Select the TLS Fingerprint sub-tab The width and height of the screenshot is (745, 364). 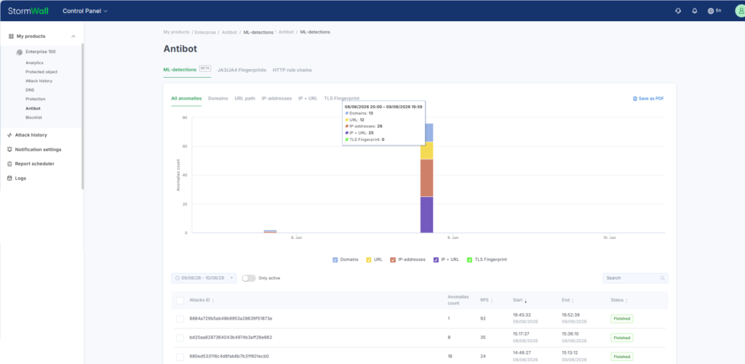pyautogui.click(x=342, y=99)
